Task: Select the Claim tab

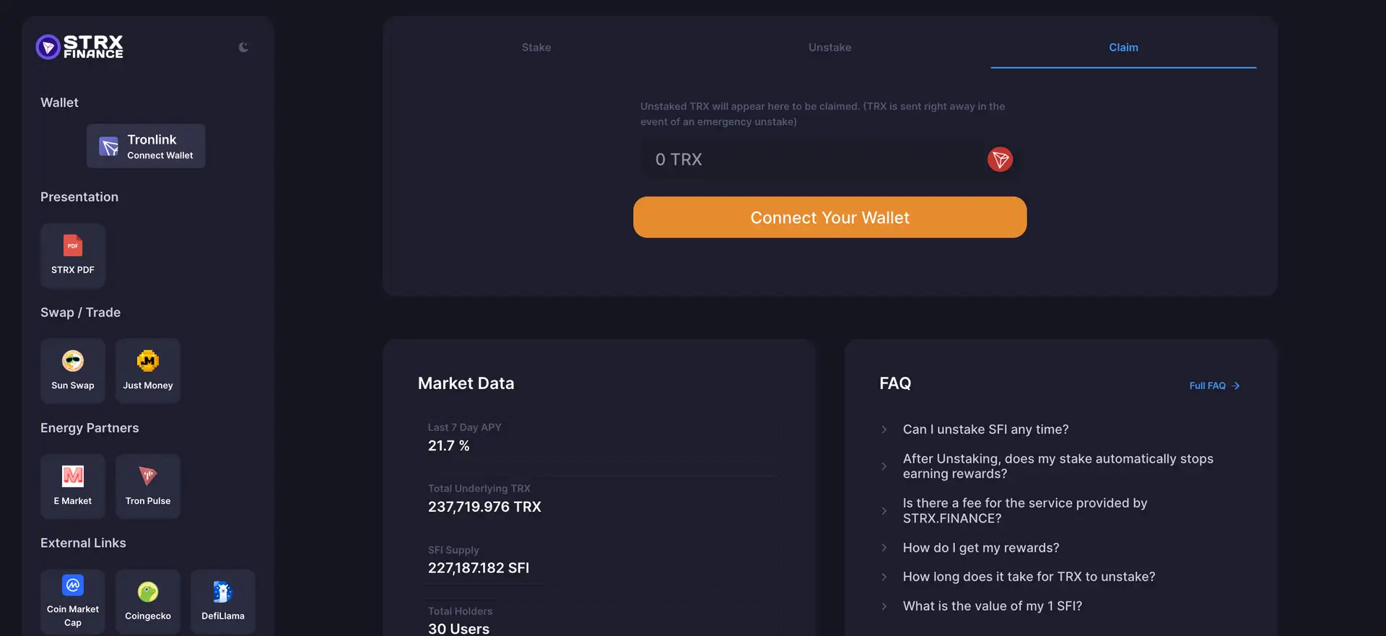Action: pyautogui.click(x=1123, y=48)
